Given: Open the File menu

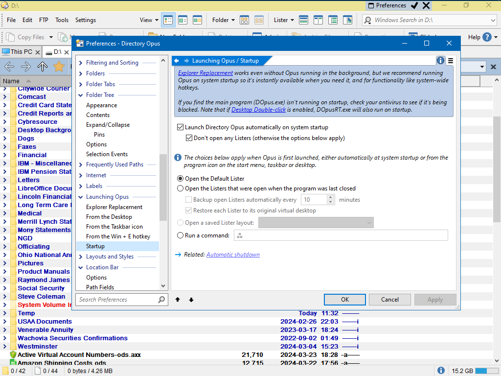Looking at the screenshot, I should click(x=11, y=20).
